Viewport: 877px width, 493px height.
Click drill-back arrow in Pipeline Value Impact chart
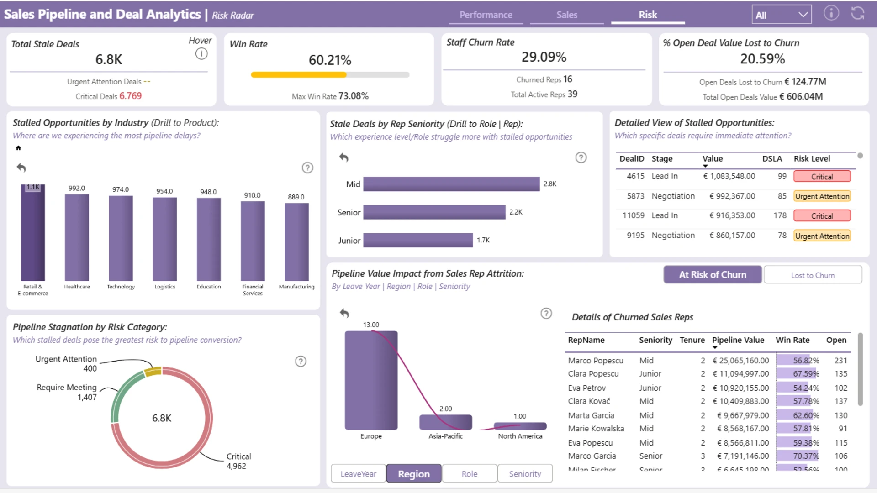point(344,313)
